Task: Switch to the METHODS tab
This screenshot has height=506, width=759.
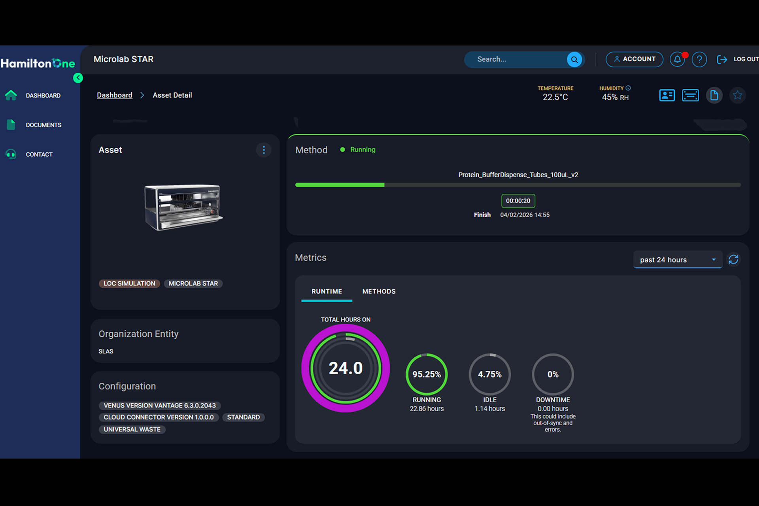Action: pyautogui.click(x=379, y=291)
